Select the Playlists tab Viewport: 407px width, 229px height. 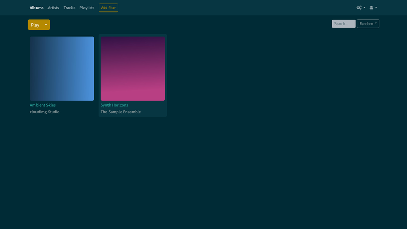click(x=87, y=8)
